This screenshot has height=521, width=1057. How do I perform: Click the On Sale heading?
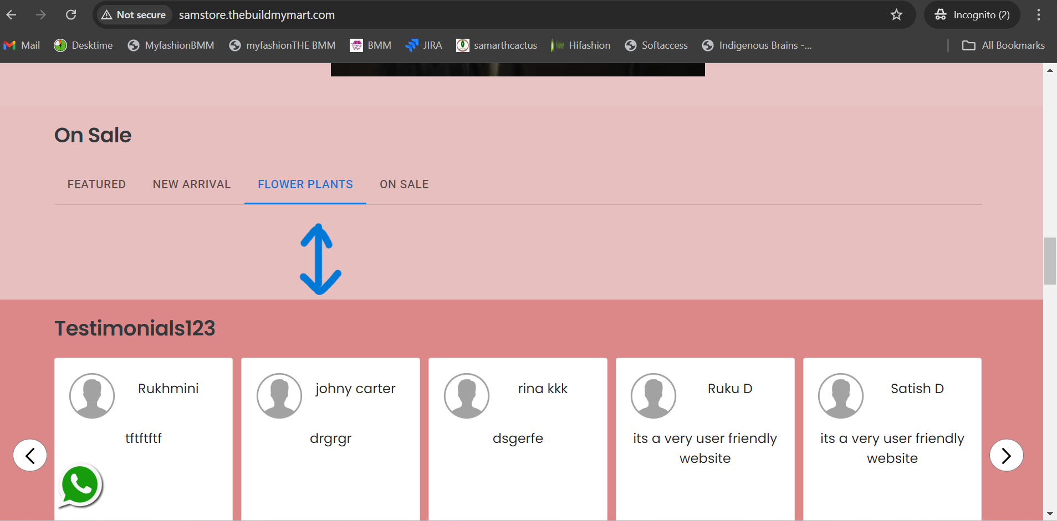click(93, 135)
